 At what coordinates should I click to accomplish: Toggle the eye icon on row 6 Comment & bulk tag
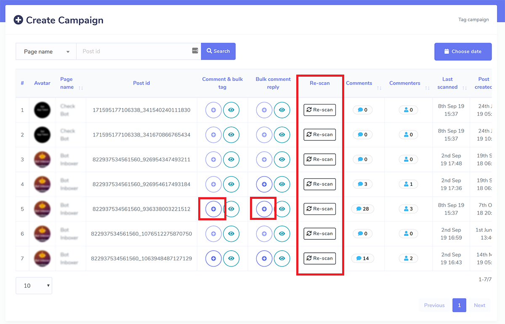[x=231, y=233]
